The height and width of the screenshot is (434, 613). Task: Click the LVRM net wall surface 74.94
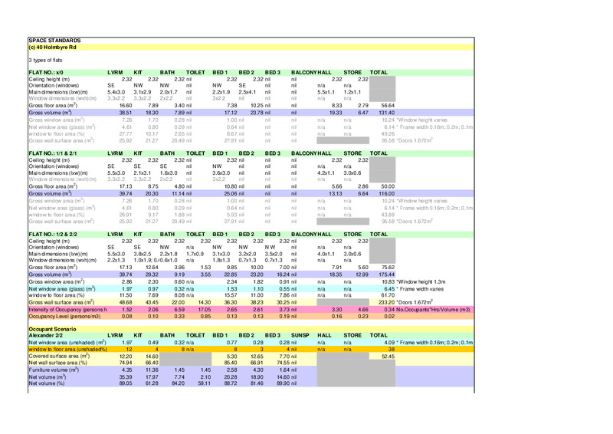coord(126,363)
